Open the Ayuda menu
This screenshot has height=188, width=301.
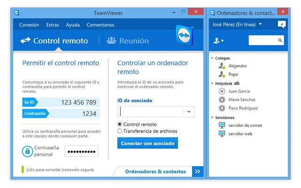pos(73,25)
